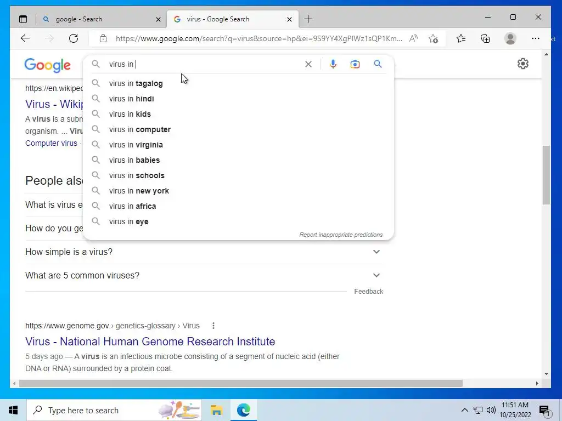Refresh the current page
Viewport: 562px width, 421px height.
point(74,38)
